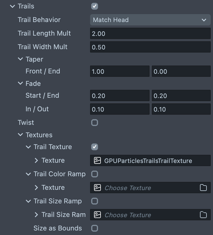Disable the Trails checkbox

[95, 6]
